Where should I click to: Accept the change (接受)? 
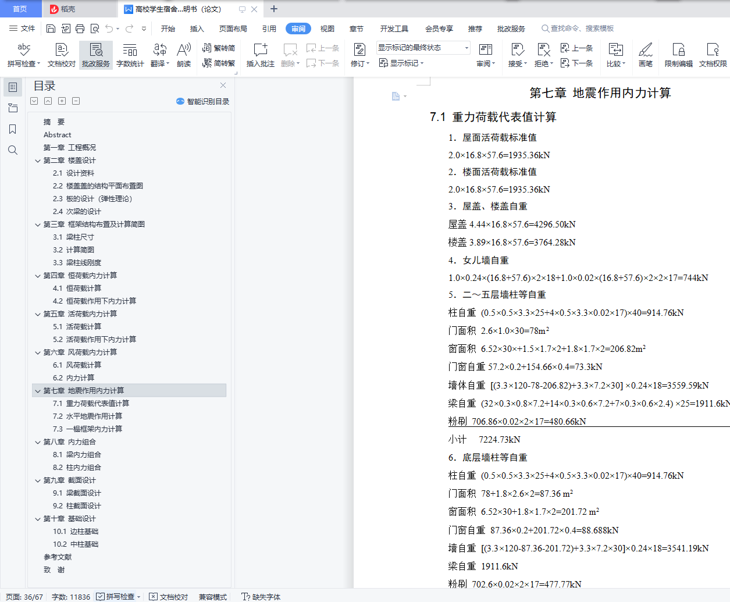coord(517,55)
